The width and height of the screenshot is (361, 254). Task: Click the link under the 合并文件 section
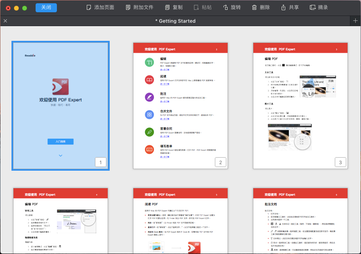[165, 119]
